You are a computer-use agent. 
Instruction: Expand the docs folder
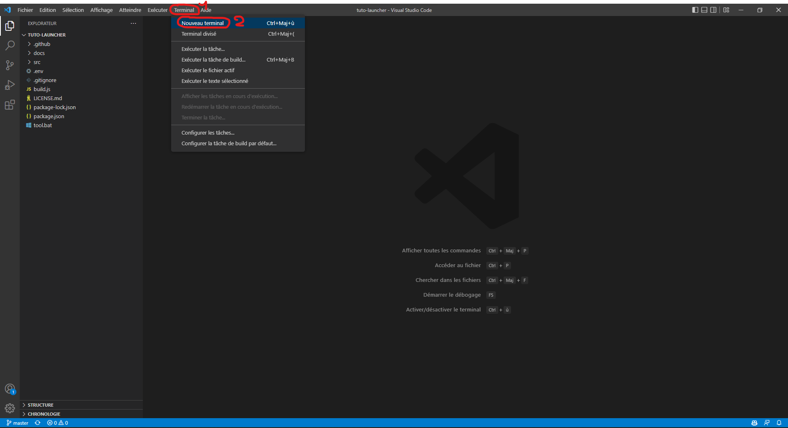[81, 53]
